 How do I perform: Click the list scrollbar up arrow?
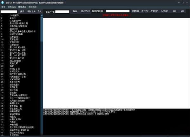point(42,16)
